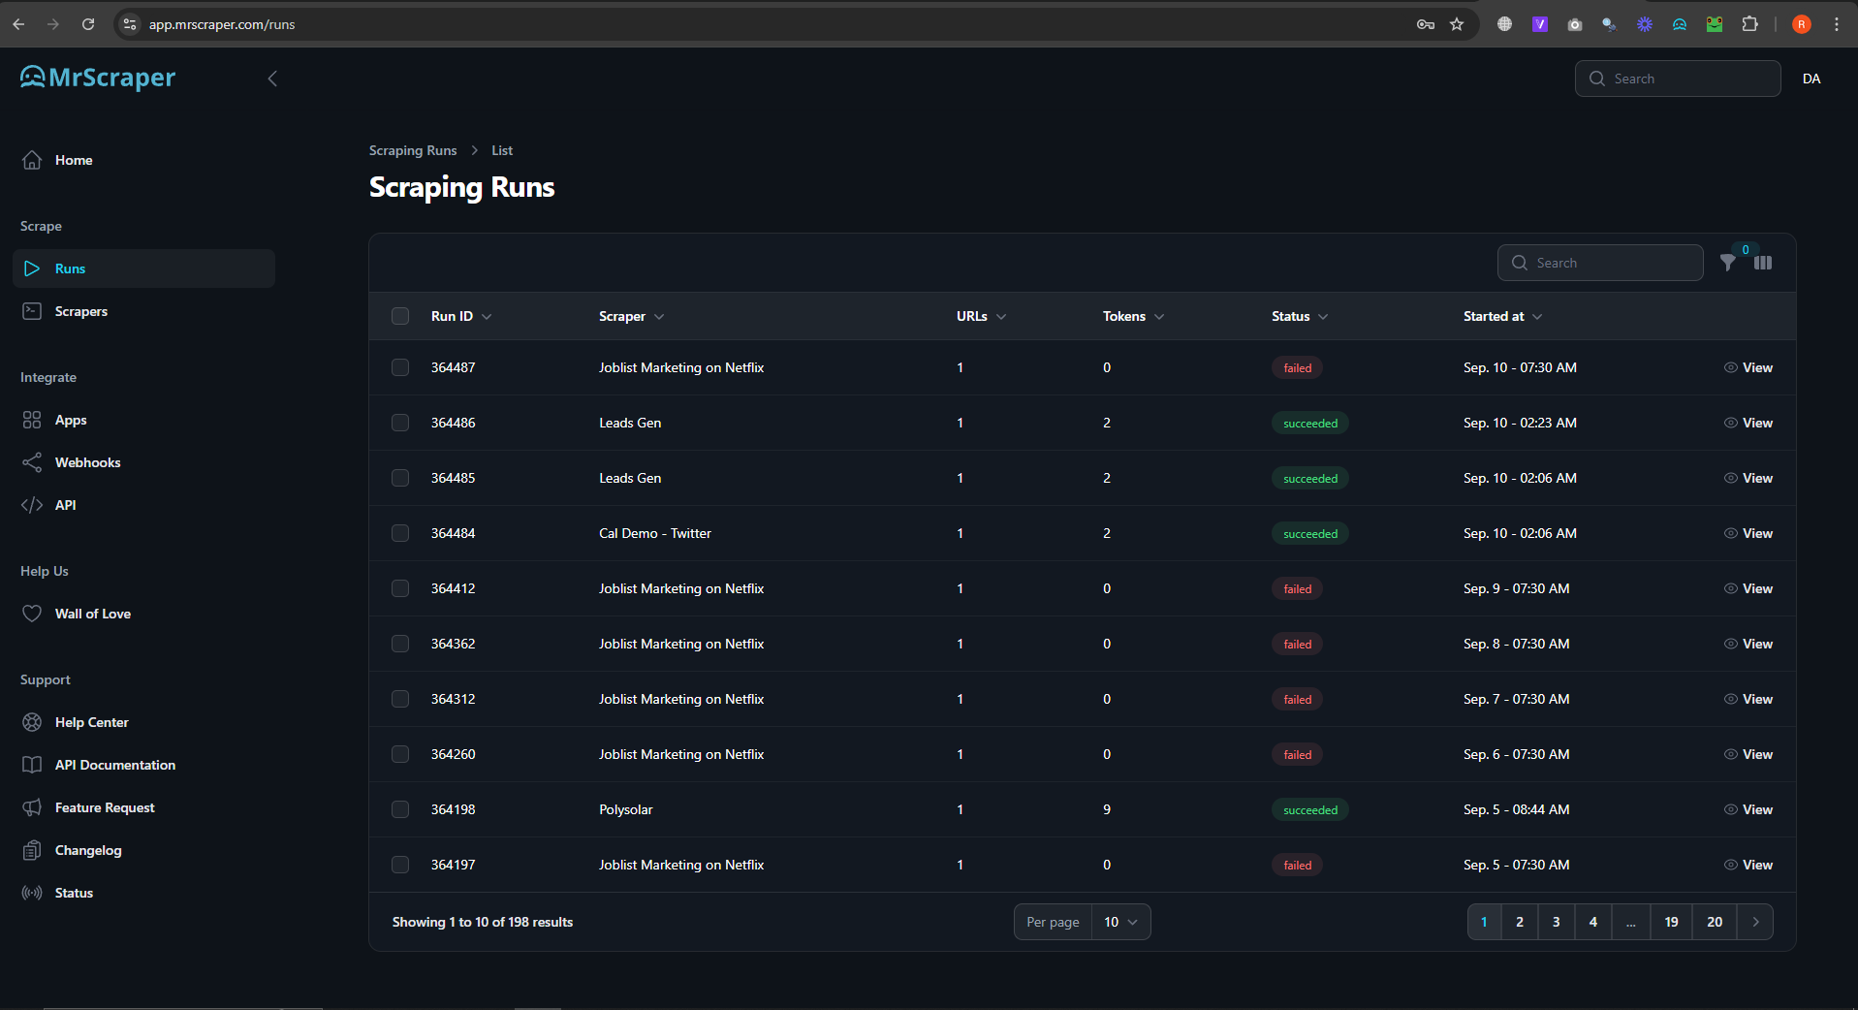Click the Apps grid icon
The image size is (1858, 1010).
[x=32, y=420]
